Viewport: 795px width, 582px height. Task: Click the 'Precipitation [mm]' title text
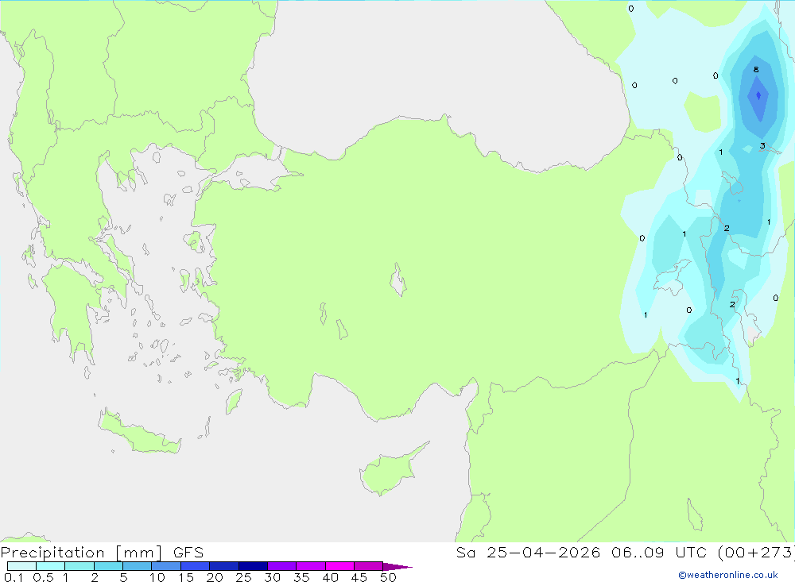click(x=81, y=553)
